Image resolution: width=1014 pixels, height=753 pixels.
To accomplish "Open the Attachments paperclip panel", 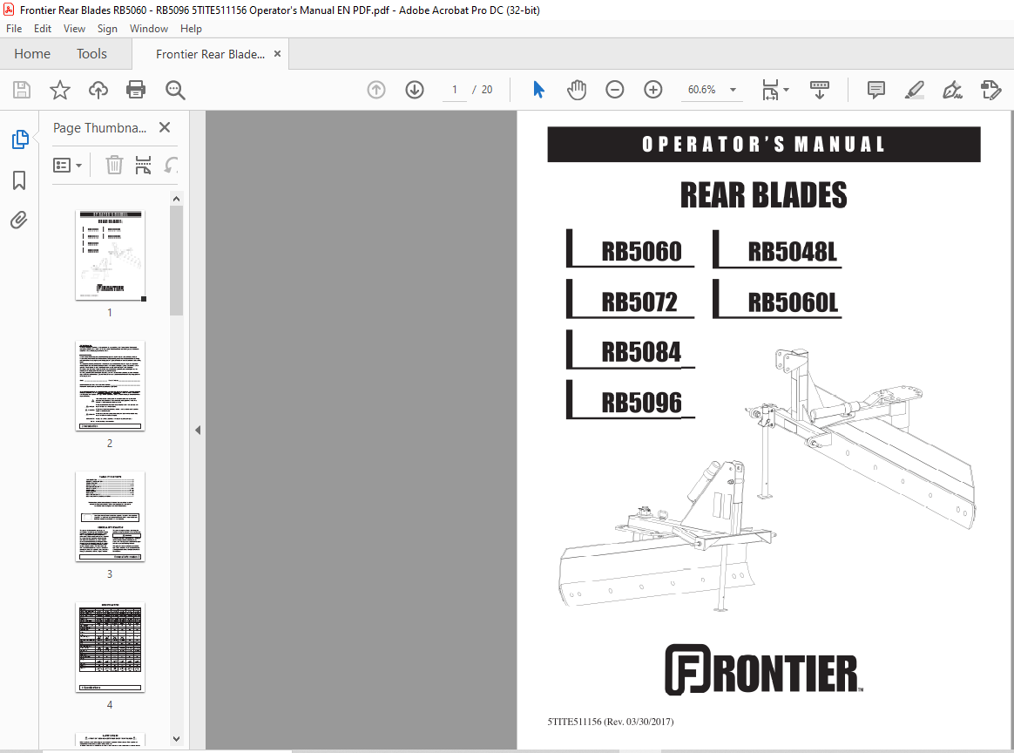I will [19, 220].
